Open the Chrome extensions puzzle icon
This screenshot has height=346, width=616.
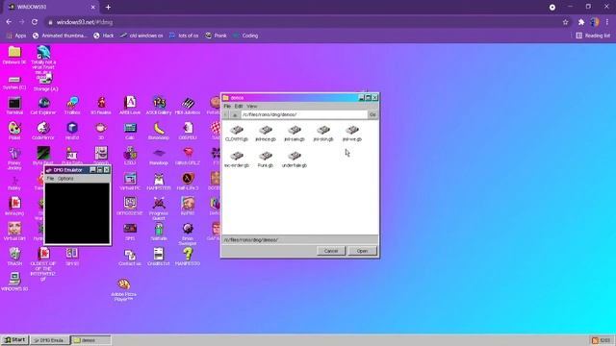[x=581, y=22]
